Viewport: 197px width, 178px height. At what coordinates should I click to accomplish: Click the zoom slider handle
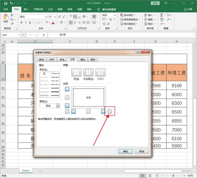[173, 176]
